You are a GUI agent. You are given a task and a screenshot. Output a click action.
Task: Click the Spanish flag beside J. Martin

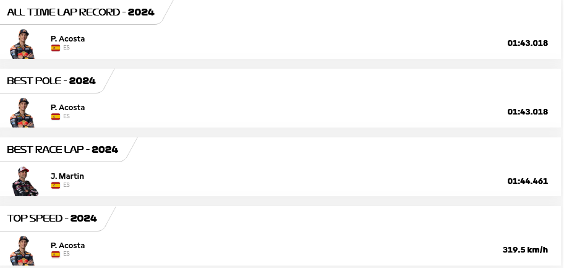56,185
